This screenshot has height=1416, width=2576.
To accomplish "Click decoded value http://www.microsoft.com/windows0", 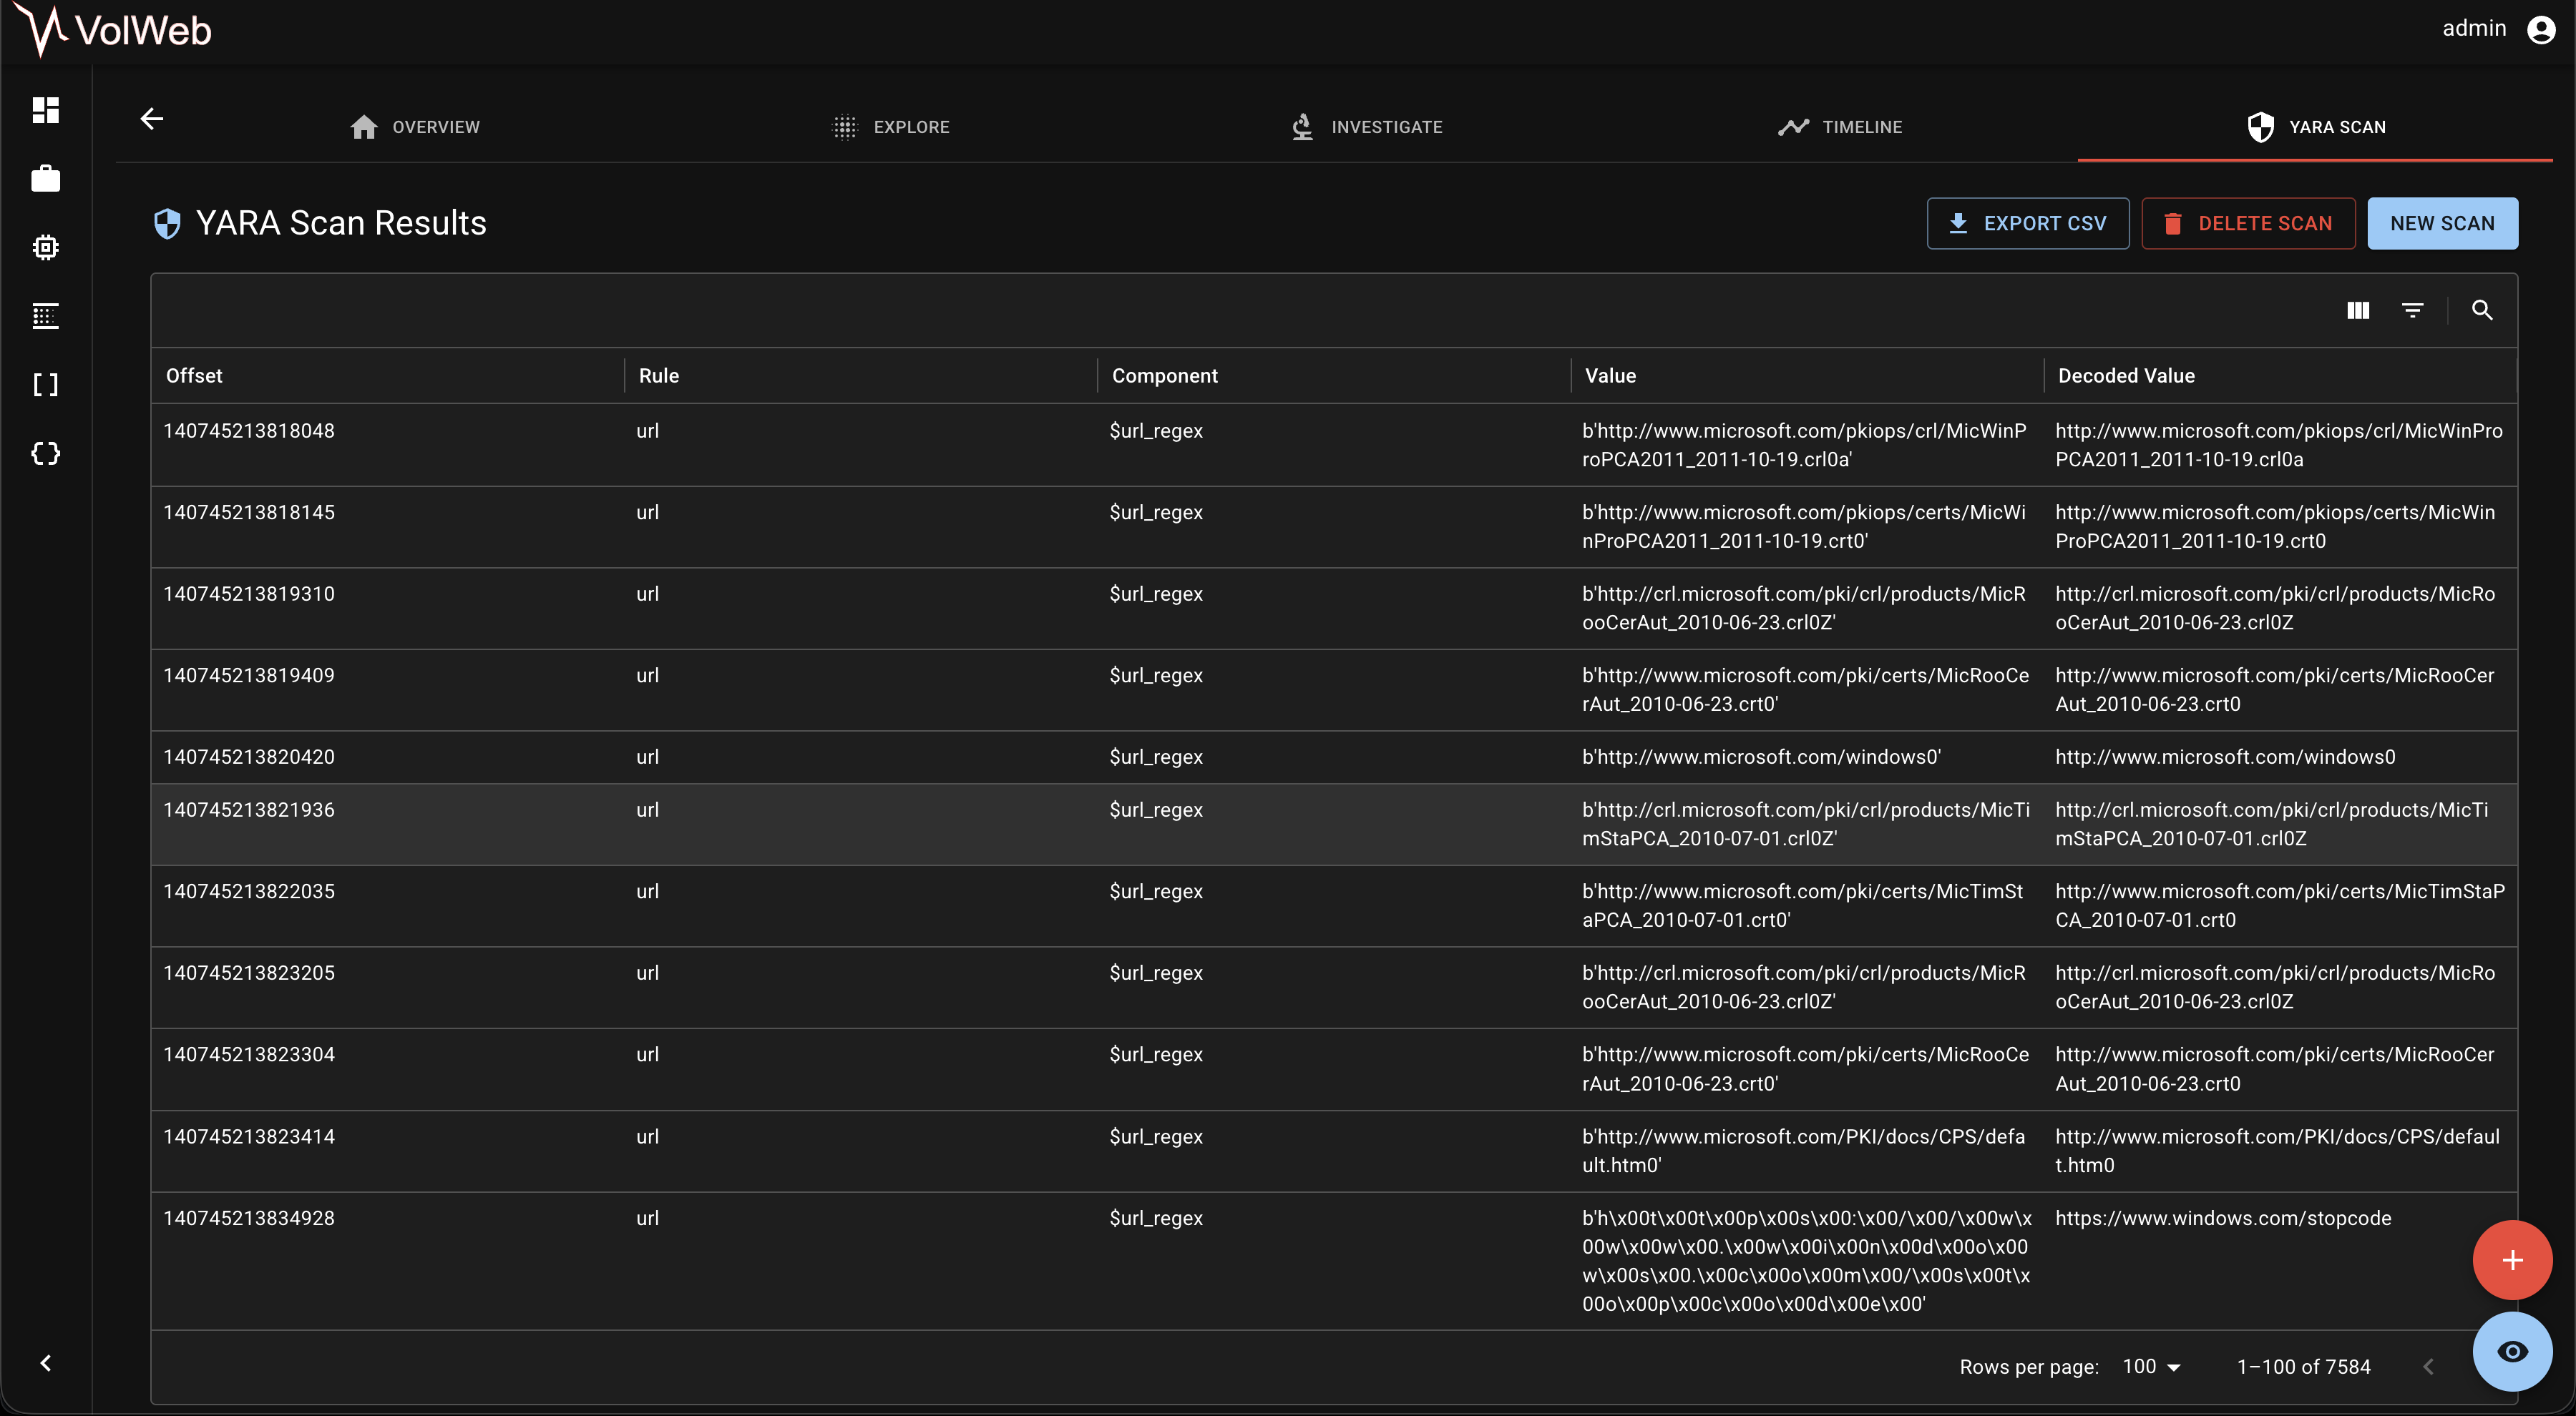I will click(x=2225, y=757).
